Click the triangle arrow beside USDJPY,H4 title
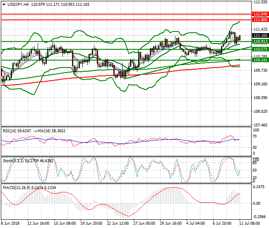The height and width of the screenshot is (228, 269). (x=3, y=5)
